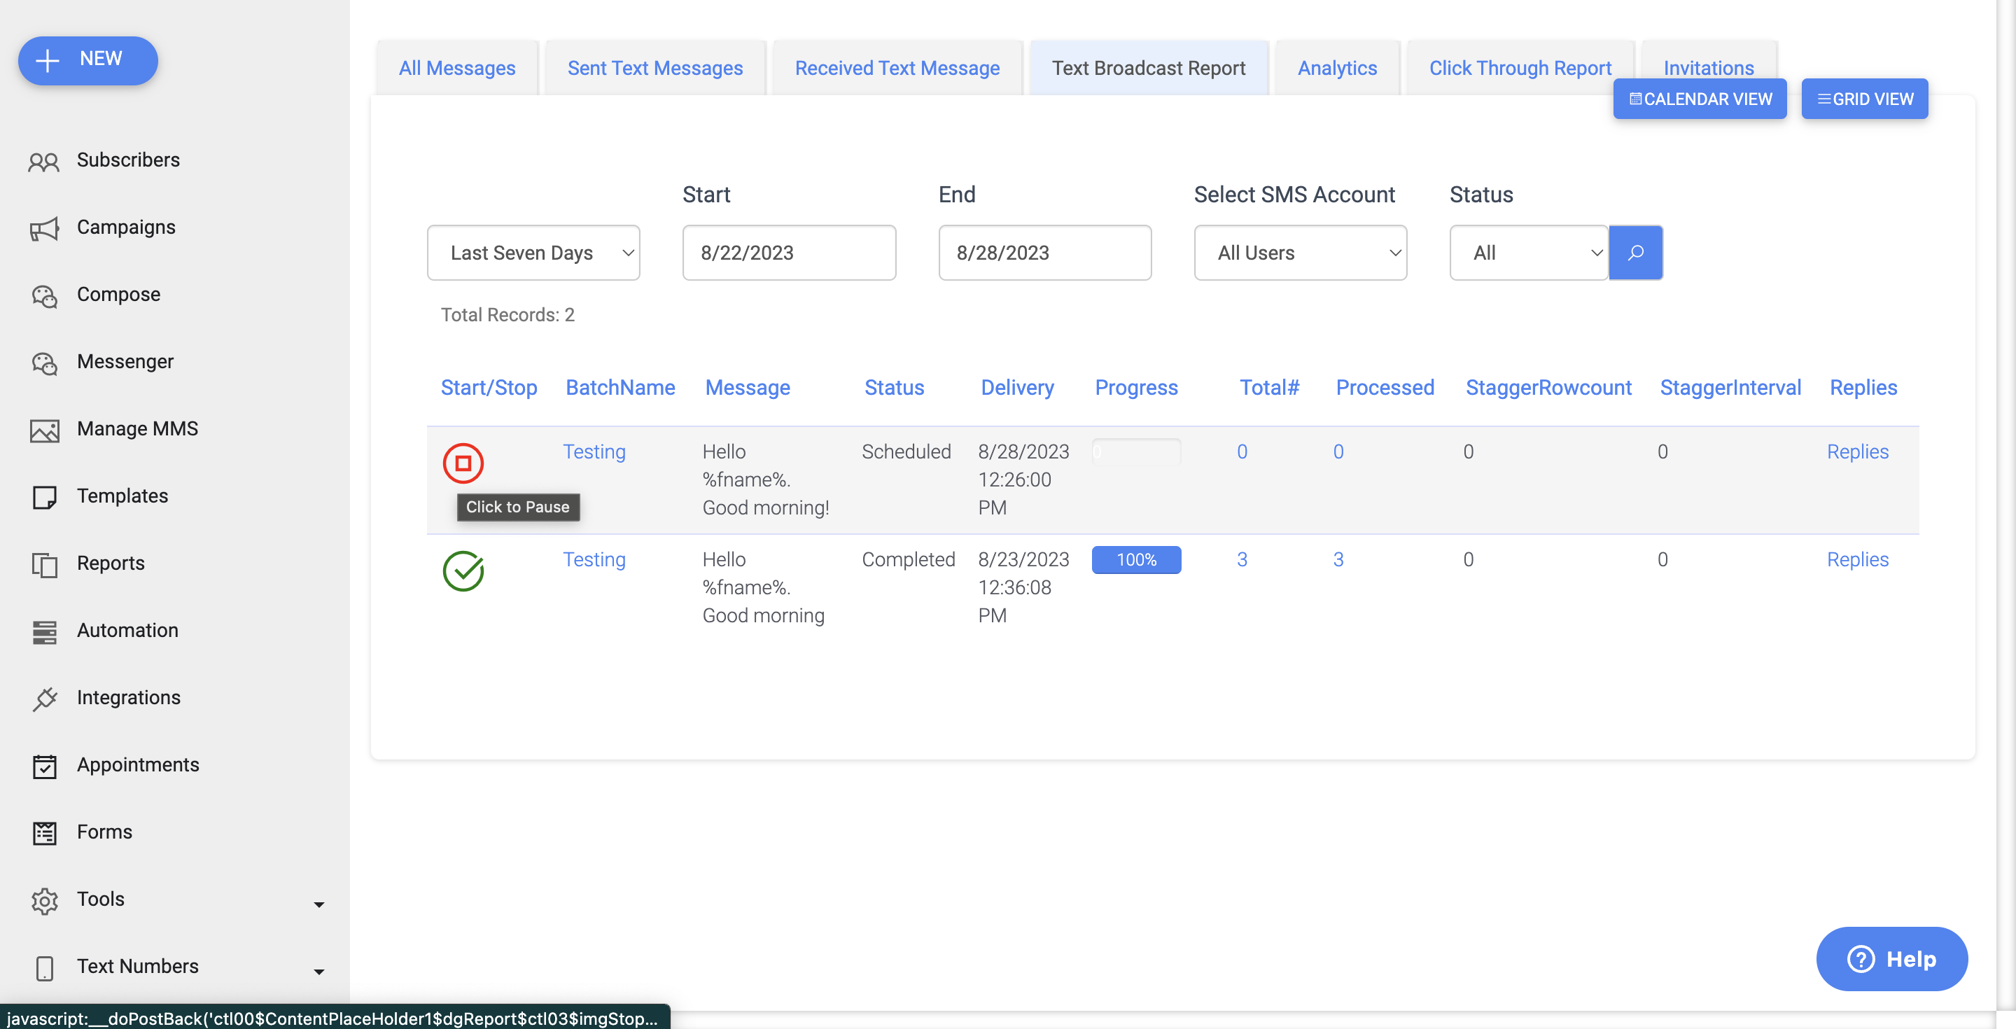The width and height of the screenshot is (2016, 1029).
Task: Open the Click Through Report tab
Action: coord(1520,67)
